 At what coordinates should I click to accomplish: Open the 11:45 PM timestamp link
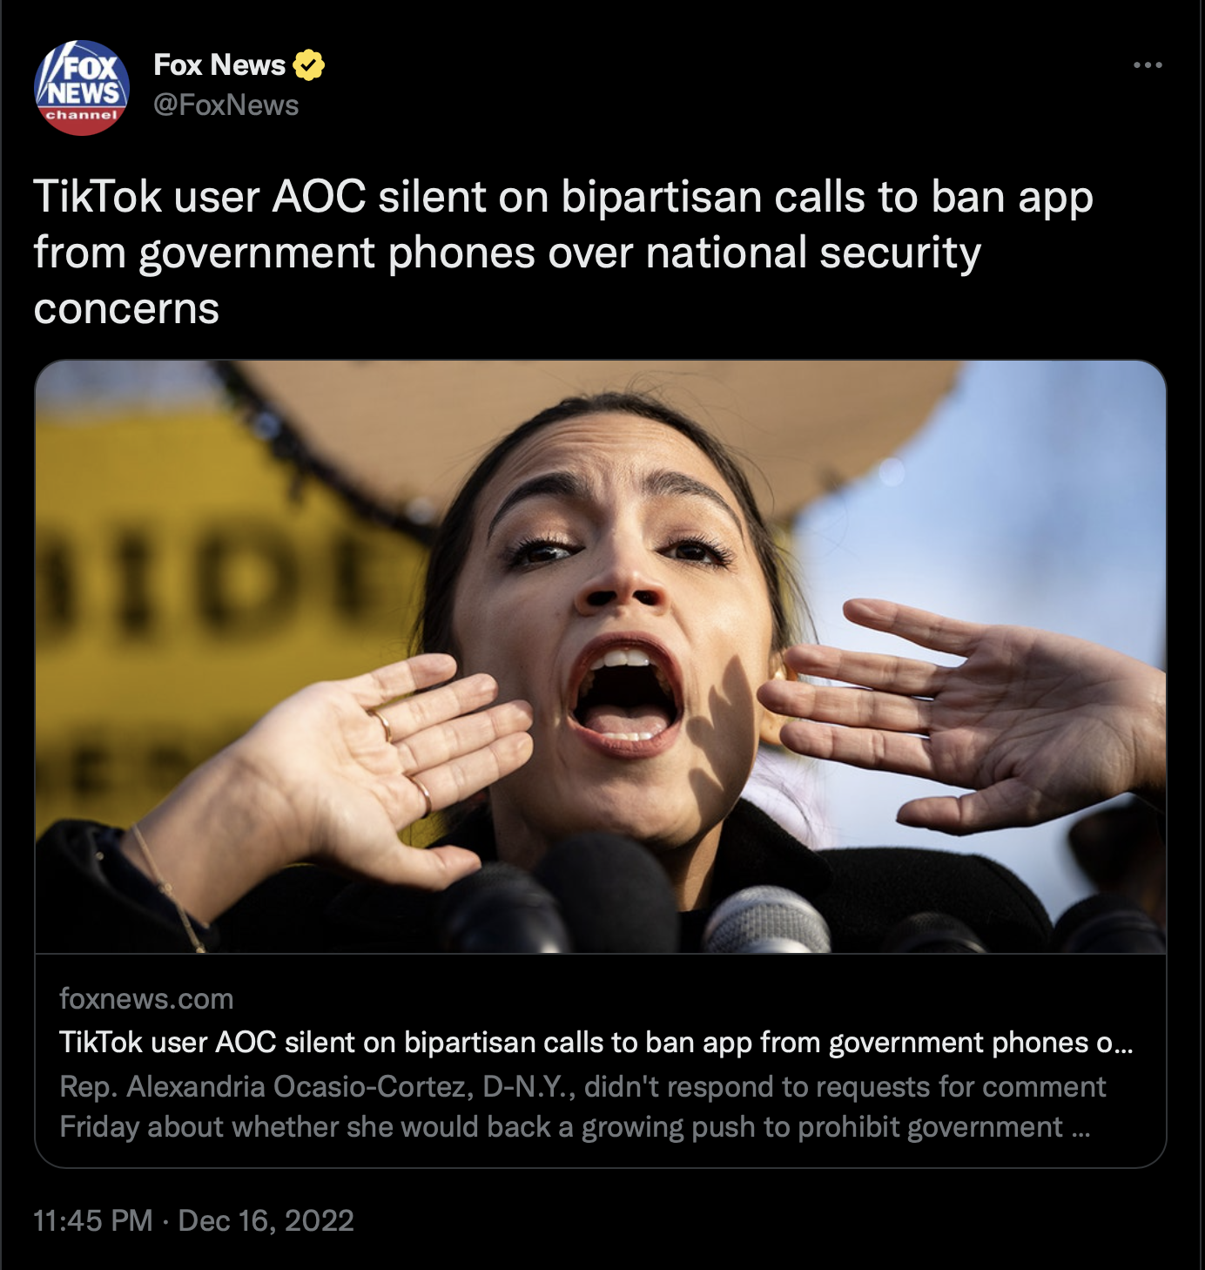pos(93,1220)
